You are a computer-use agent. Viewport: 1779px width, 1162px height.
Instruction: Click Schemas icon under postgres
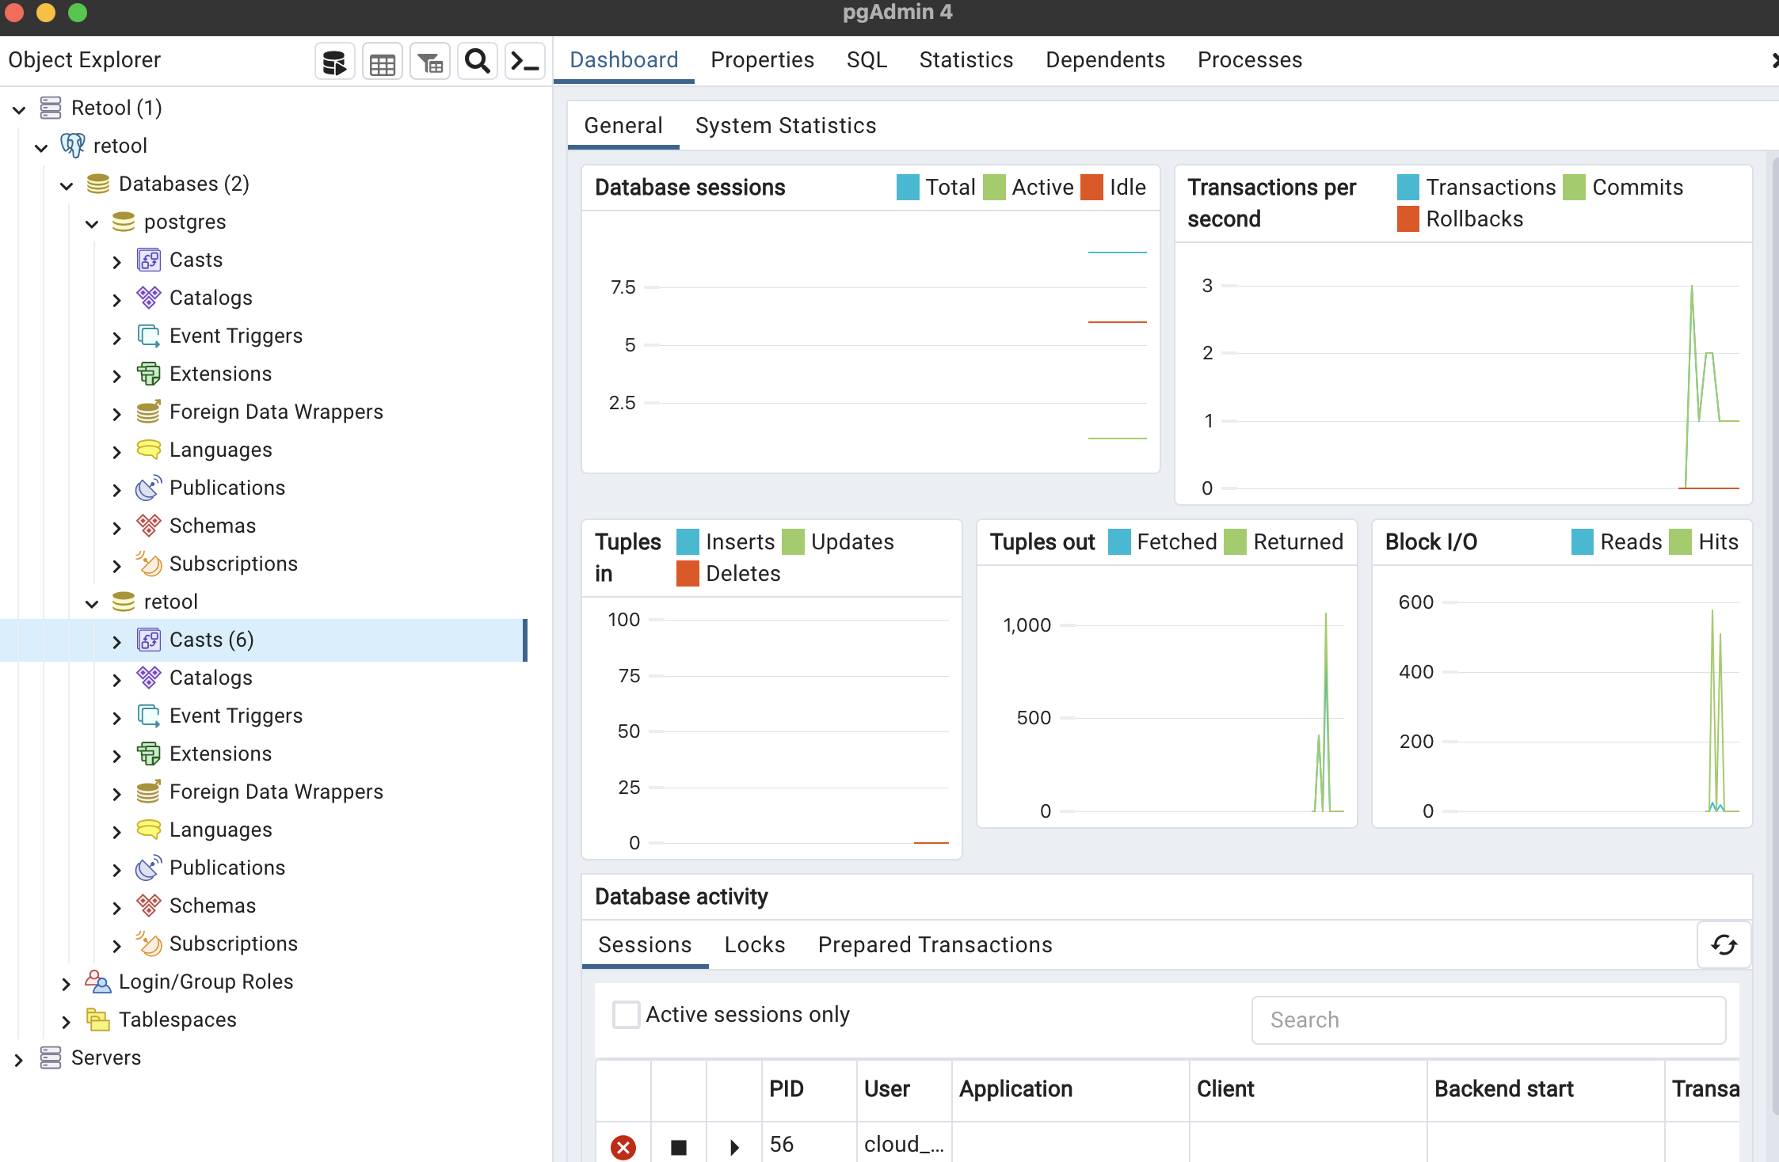(149, 526)
